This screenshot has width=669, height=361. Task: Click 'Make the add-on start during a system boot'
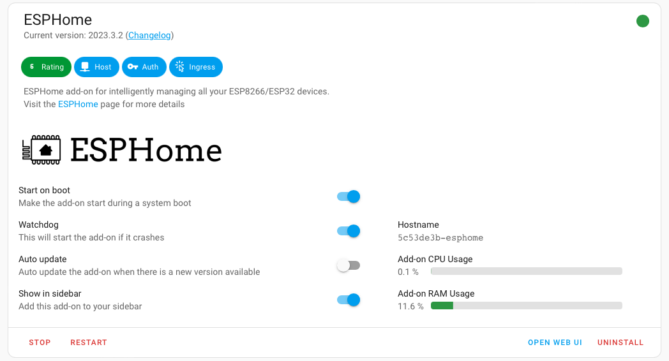[x=105, y=203]
